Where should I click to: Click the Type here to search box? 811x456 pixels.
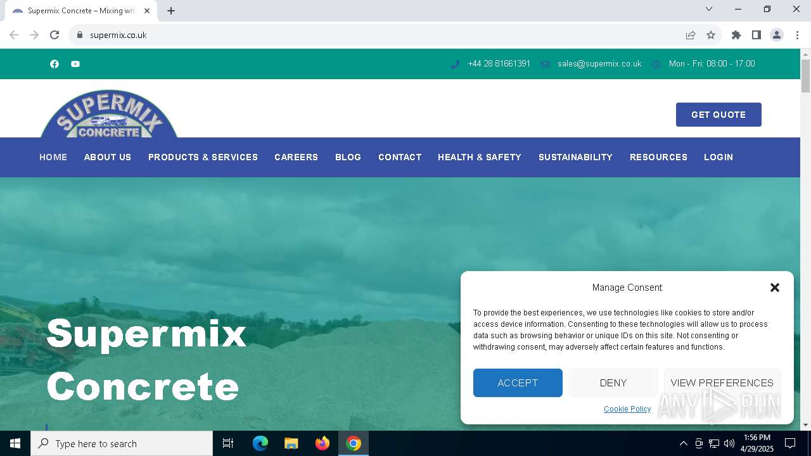122,443
